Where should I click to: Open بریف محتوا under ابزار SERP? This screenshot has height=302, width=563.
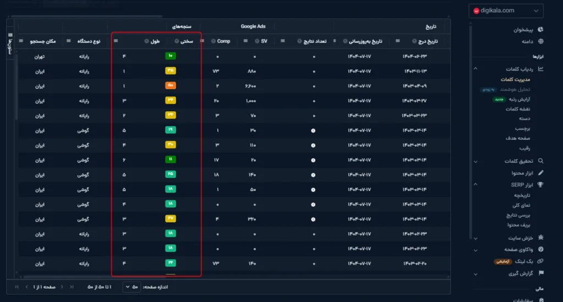(x=519, y=225)
